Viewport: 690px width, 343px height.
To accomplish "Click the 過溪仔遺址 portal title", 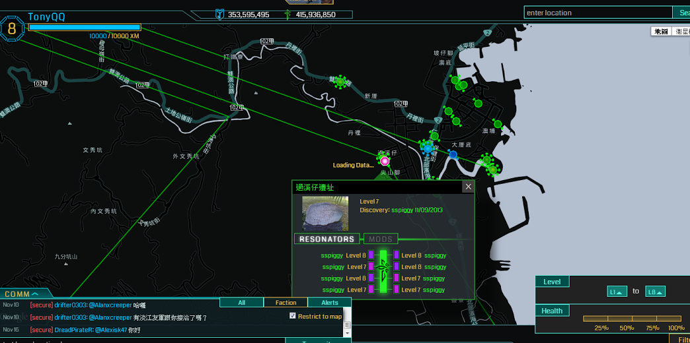I will click(315, 187).
